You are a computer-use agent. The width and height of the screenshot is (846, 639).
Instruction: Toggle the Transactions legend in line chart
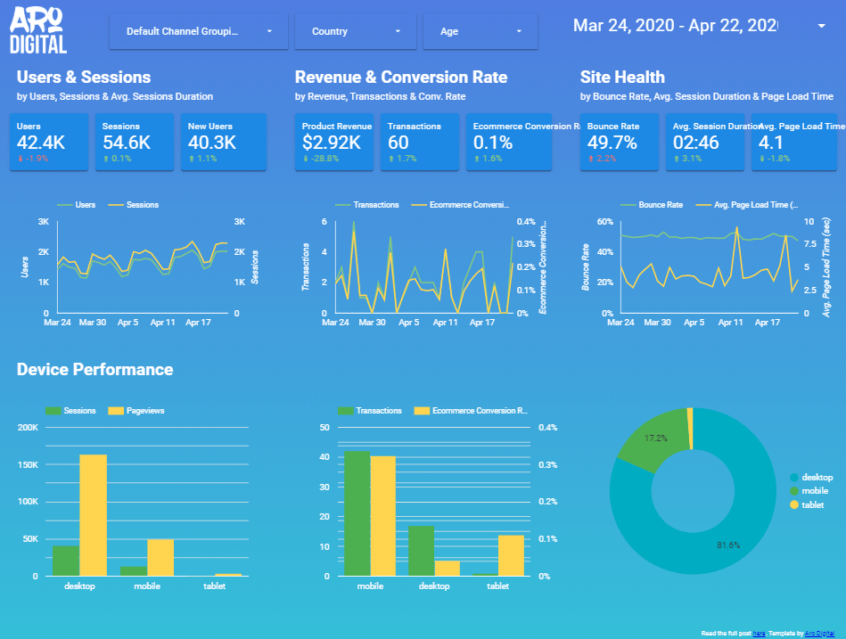click(367, 205)
